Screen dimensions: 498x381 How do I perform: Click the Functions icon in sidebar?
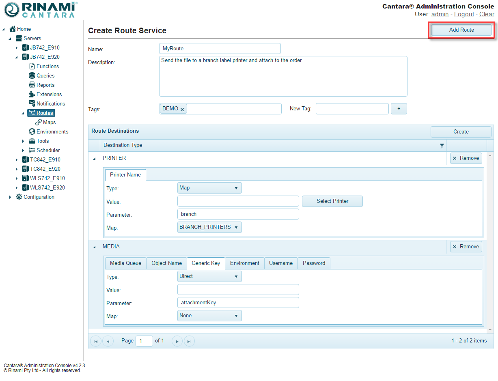click(32, 66)
